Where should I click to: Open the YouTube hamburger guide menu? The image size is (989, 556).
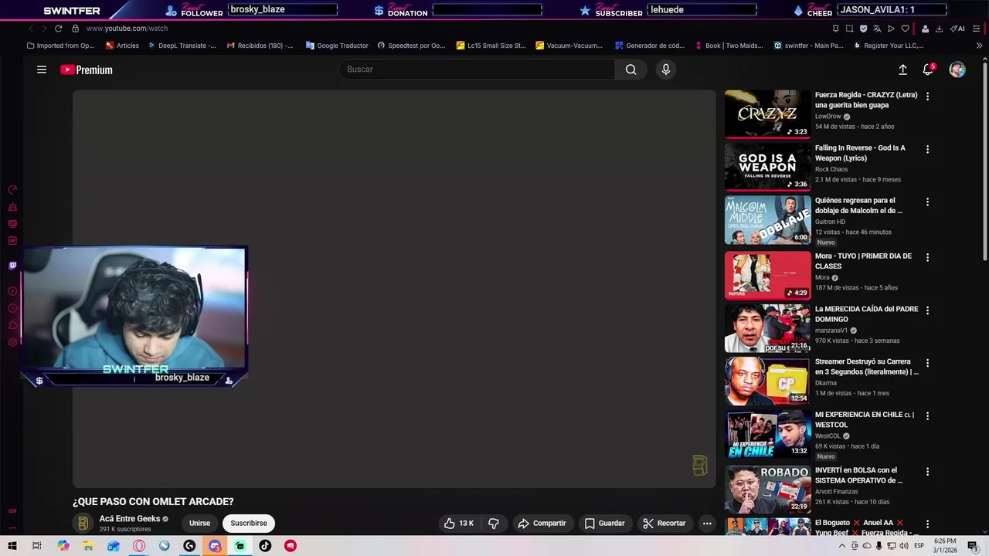[42, 69]
